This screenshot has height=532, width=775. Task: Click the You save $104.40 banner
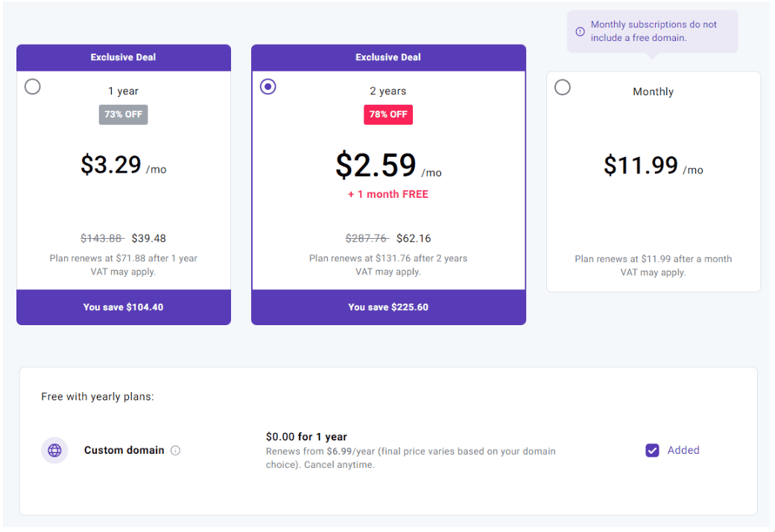click(124, 307)
